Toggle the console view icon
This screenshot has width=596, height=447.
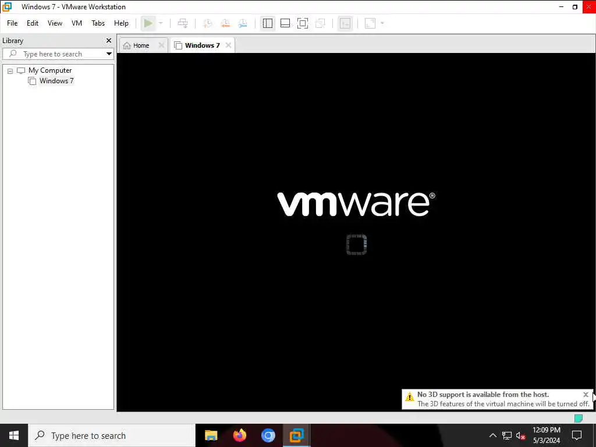click(x=345, y=23)
